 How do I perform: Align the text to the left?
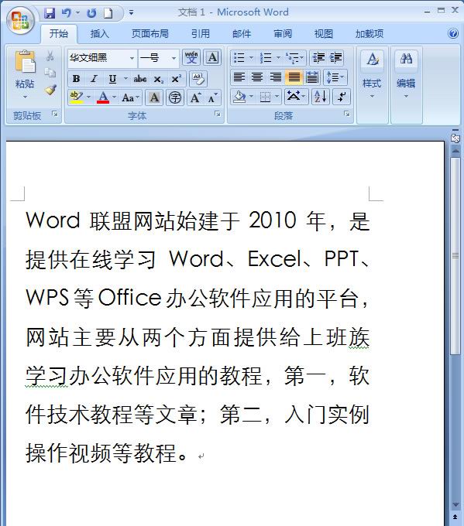[239, 77]
